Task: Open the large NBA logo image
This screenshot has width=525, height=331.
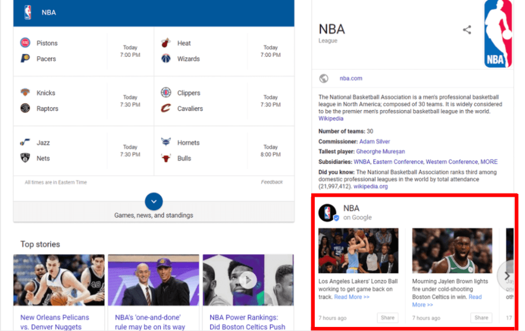Action: (498, 33)
